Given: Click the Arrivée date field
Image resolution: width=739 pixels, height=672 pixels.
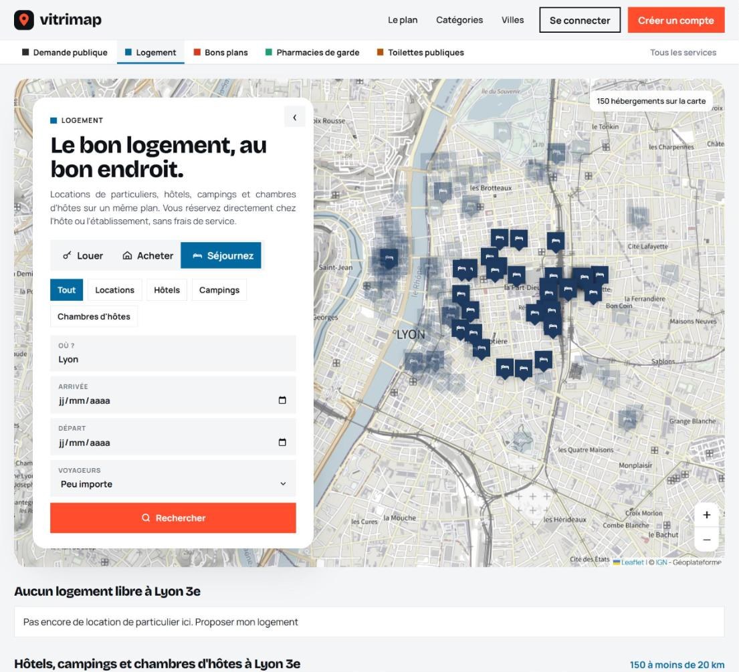Looking at the screenshot, I should pos(173,395).
